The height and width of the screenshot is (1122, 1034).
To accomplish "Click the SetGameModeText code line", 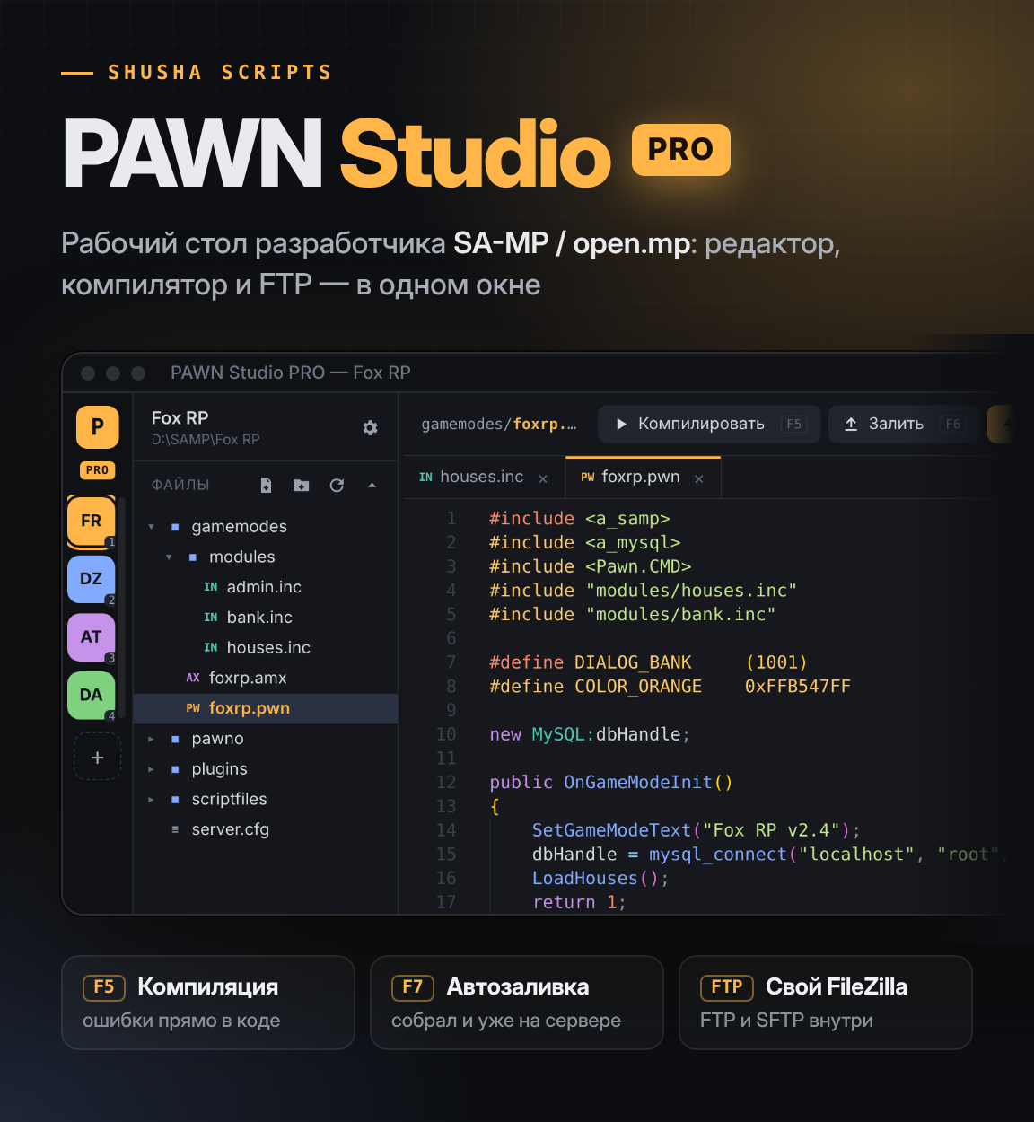I will (x=697, y=830).
